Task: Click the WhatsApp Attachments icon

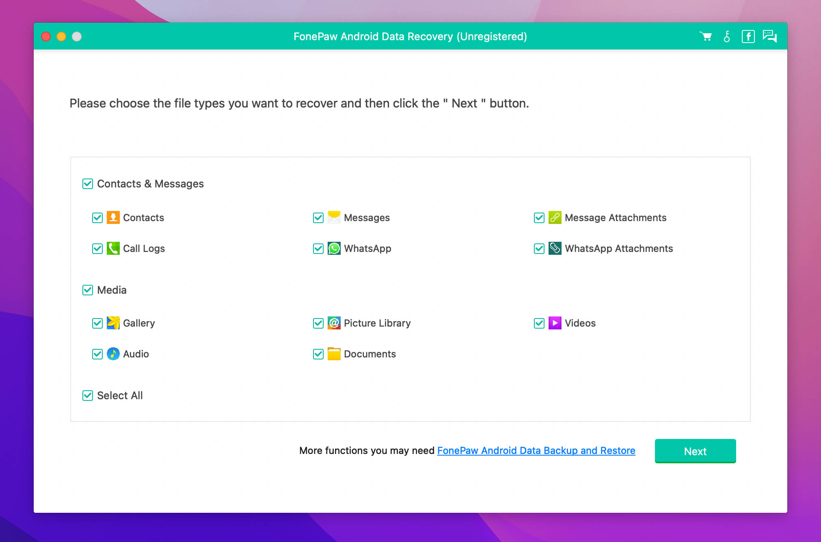Action: (x=555, y=249)
